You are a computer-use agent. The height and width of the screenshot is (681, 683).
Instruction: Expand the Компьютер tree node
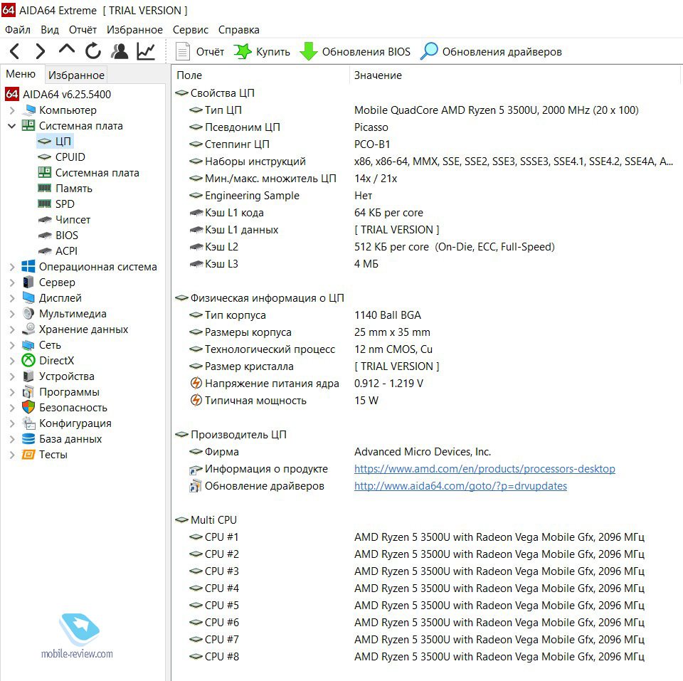coord(11,110)
